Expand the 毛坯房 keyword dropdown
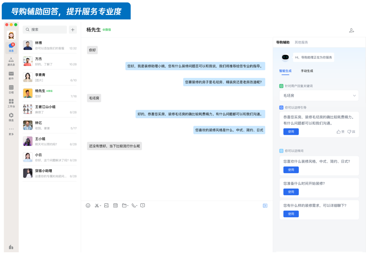Screen dimensions: 367x254 coord(354,95)
